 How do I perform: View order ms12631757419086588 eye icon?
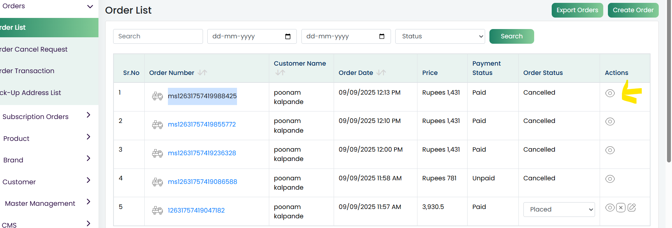pyautogui.click(x=610, y=179)
